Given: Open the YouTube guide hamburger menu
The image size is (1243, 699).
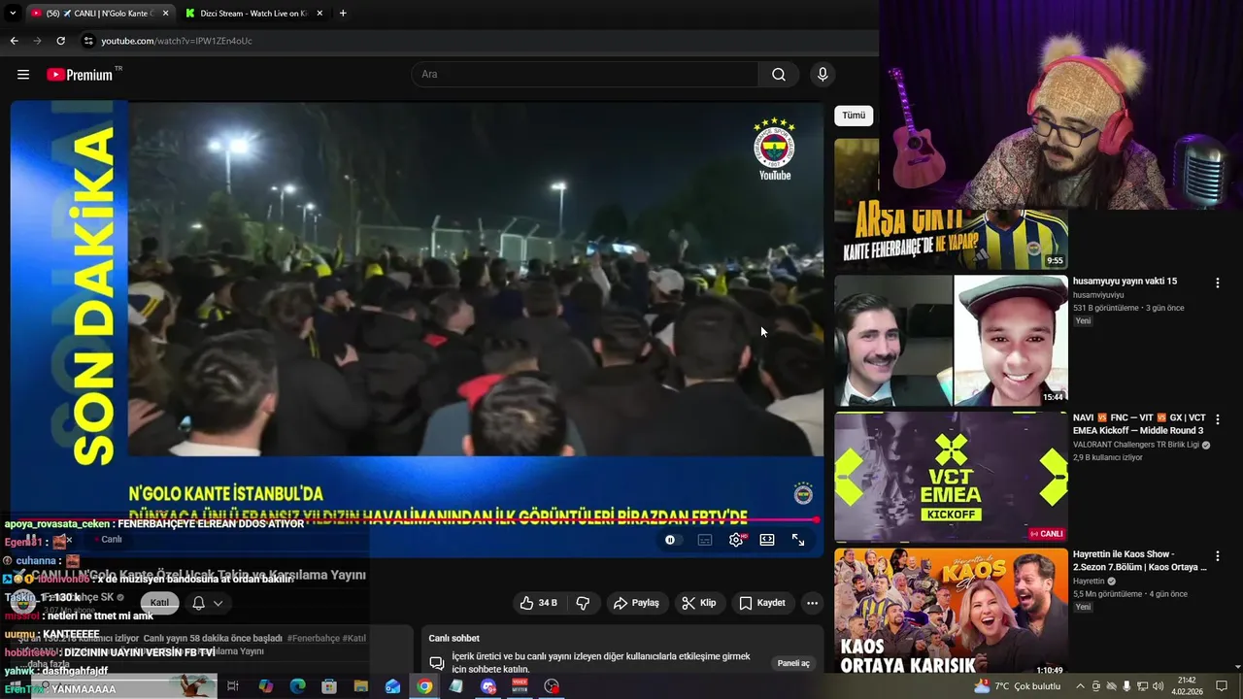Looking at the screenshot, I should click(23, 75).
